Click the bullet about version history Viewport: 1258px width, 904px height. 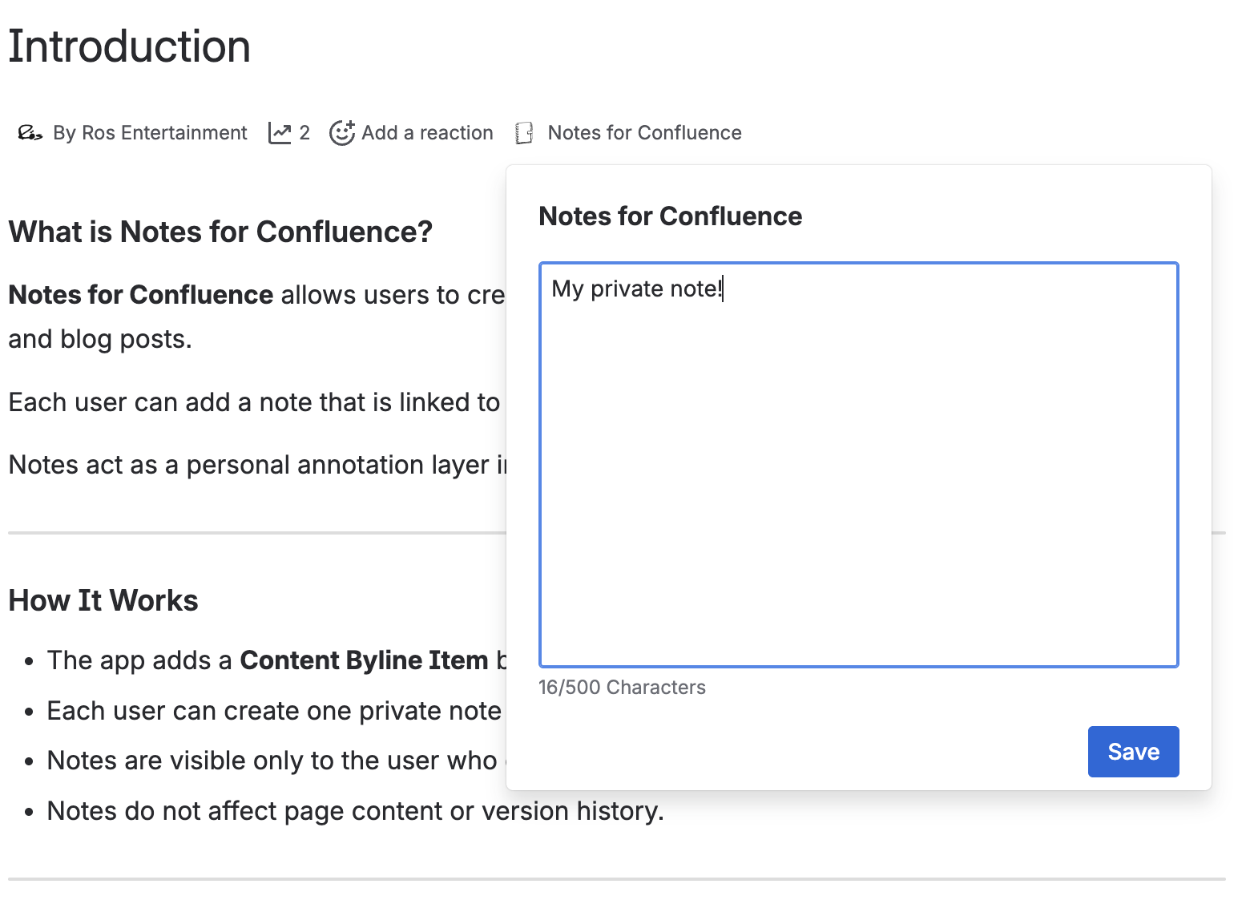pos(355,811)
